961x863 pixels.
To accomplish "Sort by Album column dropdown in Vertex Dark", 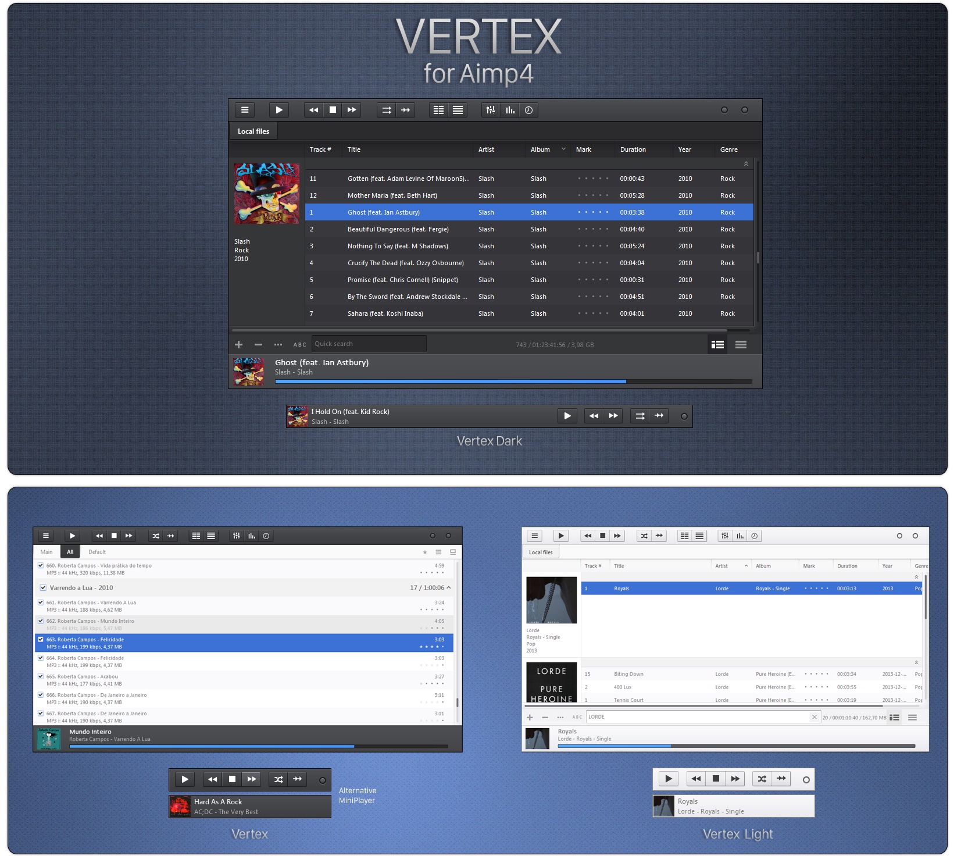I will 563,149.
